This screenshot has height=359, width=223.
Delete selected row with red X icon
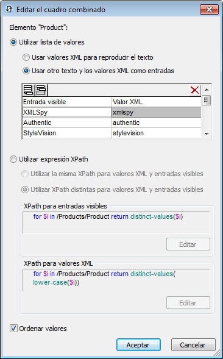coord(195,90)
